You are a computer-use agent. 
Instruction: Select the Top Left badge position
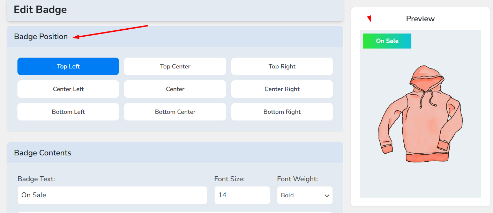pos(68,66)
